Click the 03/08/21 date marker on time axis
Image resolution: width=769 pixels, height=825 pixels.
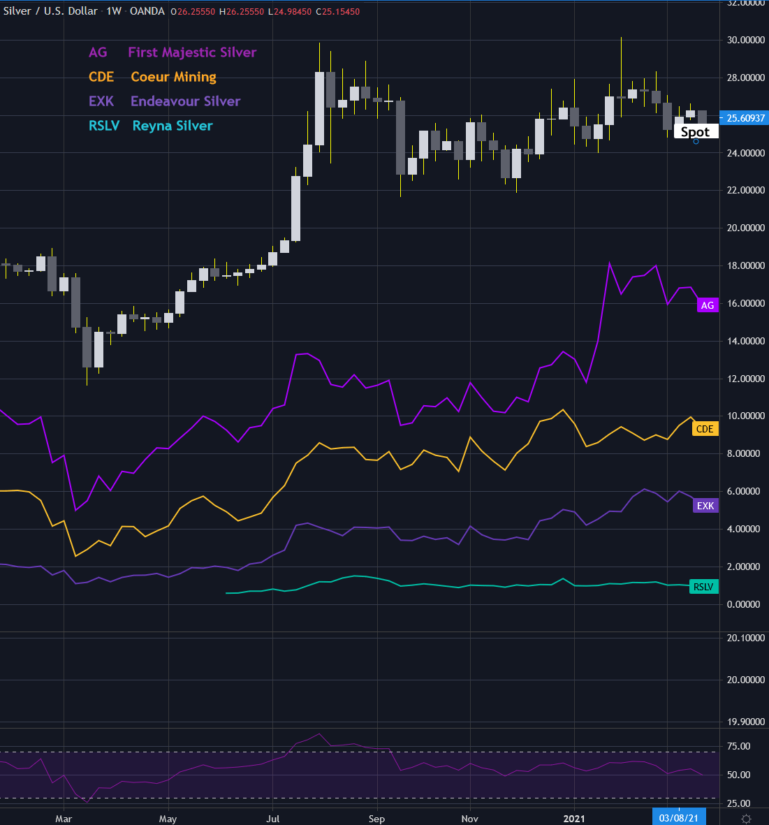coord(678,817)
